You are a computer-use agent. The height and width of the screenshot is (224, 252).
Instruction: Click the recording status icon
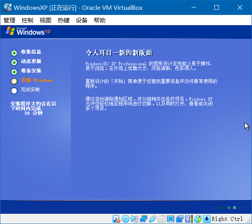(x=180, y=219)
